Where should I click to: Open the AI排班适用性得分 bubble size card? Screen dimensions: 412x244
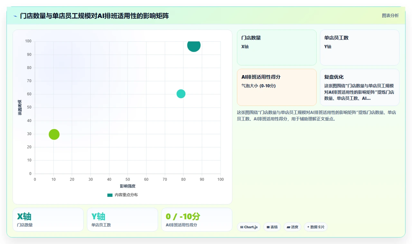277,87
